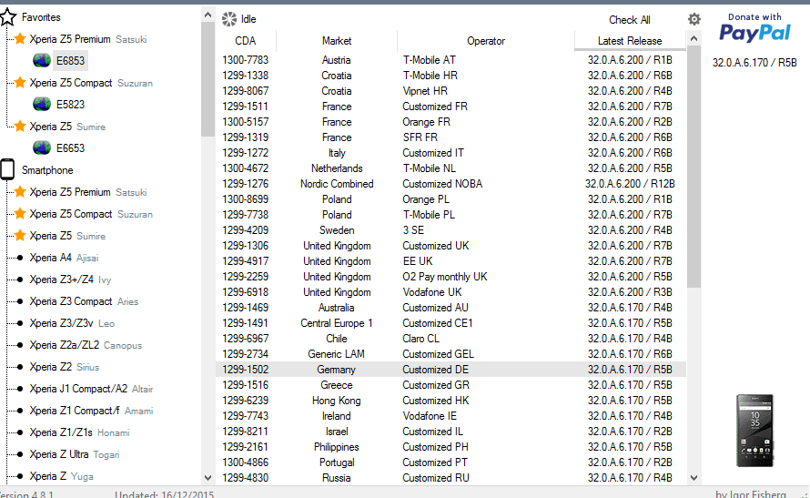810x498 pixels.
Task: Sort by CDA column header
Action: point(246,41)
